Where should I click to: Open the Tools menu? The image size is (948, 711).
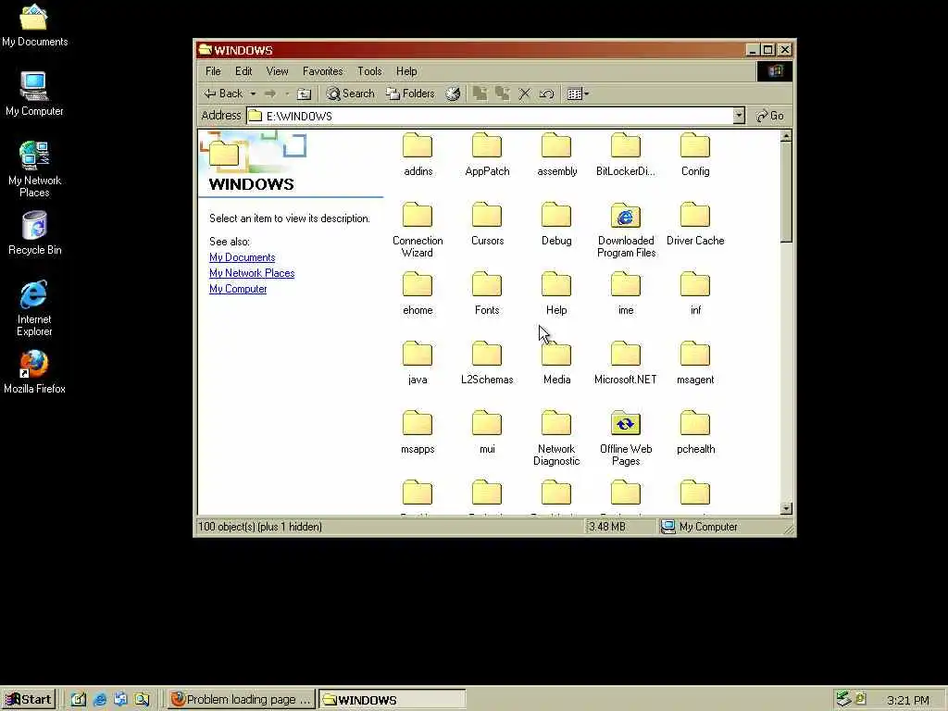click(369, 71)
